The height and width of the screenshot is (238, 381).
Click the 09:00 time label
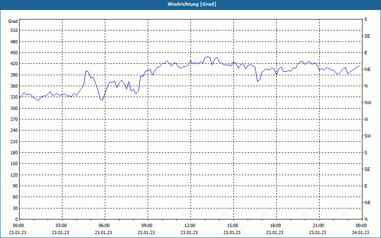pos(147,226)
